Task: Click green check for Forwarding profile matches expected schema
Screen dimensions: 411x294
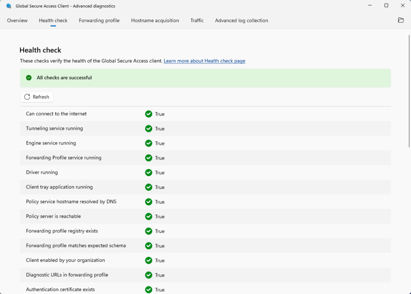Action: pos(149,246)
